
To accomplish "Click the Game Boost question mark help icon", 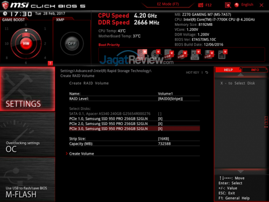I will point(50,63).
